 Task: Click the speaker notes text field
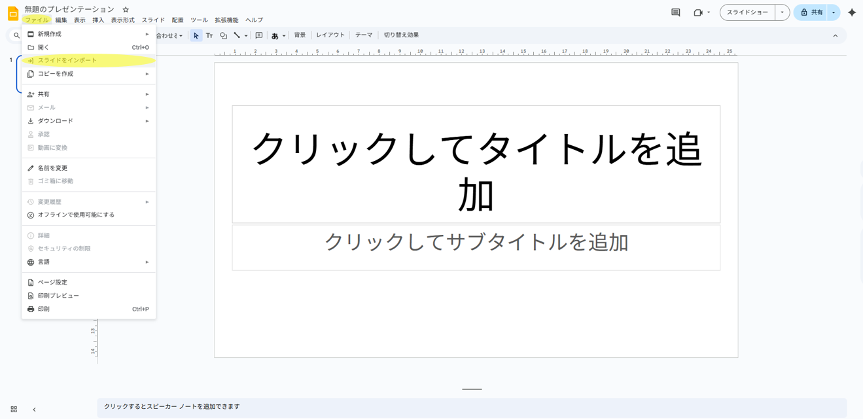[471, 407]
